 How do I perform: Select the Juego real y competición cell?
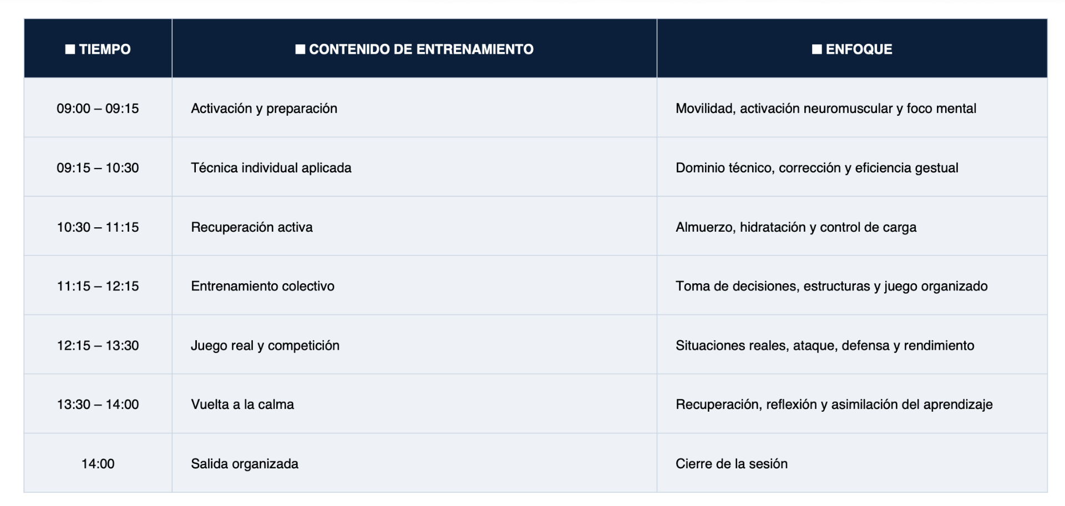coord(265,345)
